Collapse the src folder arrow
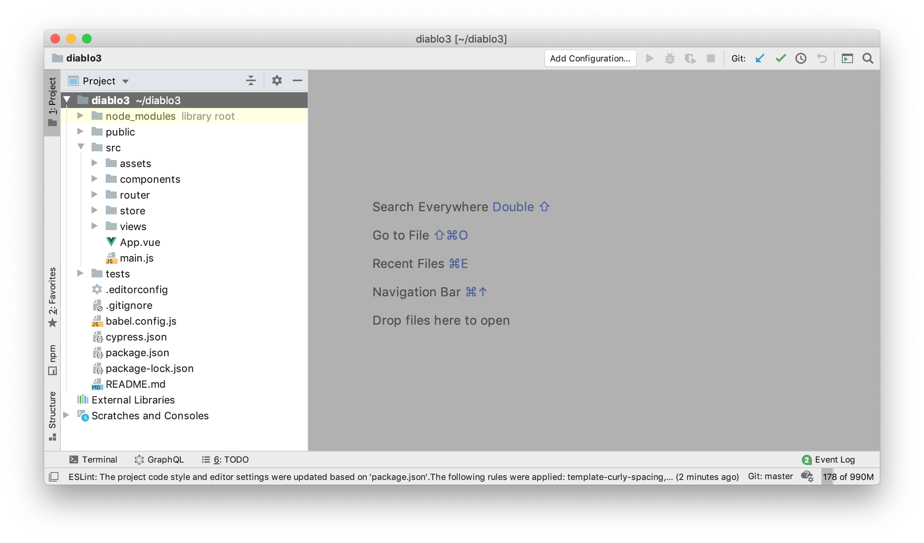The image size is (924, 543). (x=81, y=147)
